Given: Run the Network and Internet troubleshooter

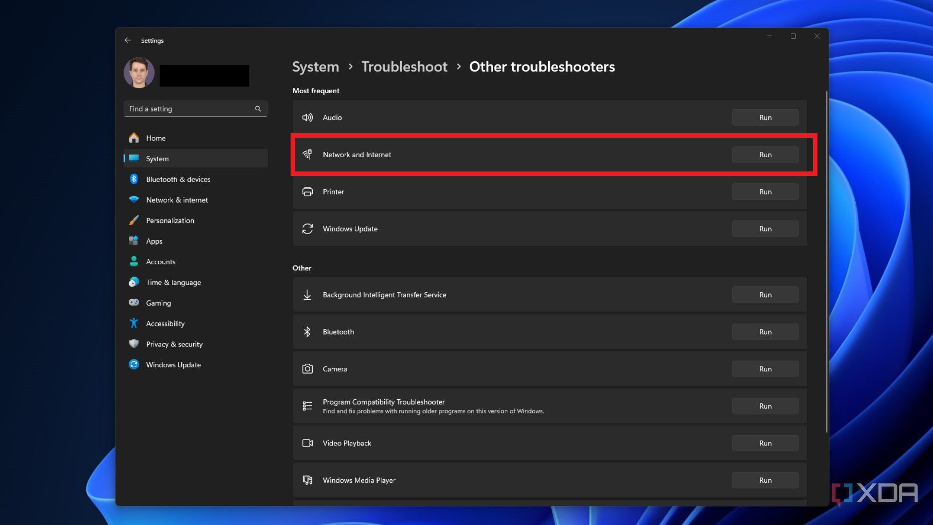Looking at the screenshot, I should (x=765, y=154).
